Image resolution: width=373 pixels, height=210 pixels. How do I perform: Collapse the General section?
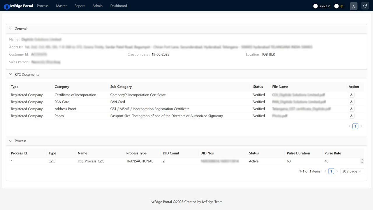pos(10,29)
